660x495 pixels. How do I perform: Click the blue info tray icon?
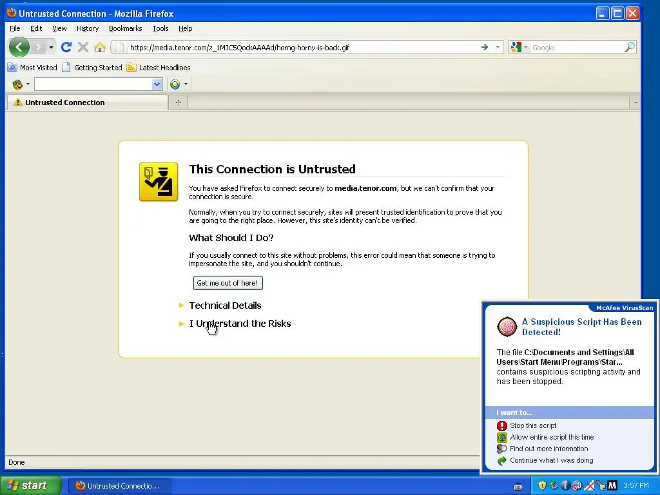tap(566, 486)
